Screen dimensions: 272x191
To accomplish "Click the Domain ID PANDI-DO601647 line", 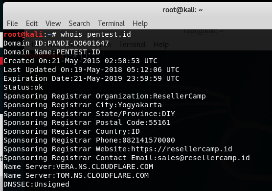I will point(56,43).
